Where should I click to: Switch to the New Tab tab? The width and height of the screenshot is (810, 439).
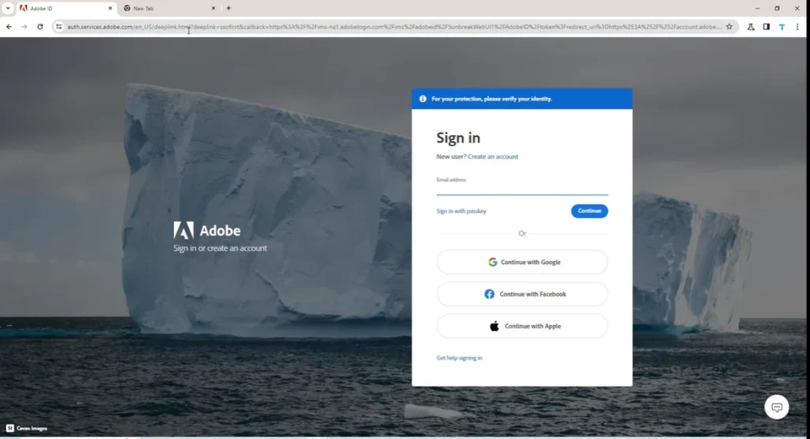(x=169, y=8)
